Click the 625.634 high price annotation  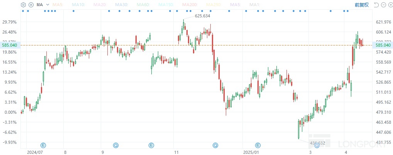pyautogui.click(x=203, y=16)
